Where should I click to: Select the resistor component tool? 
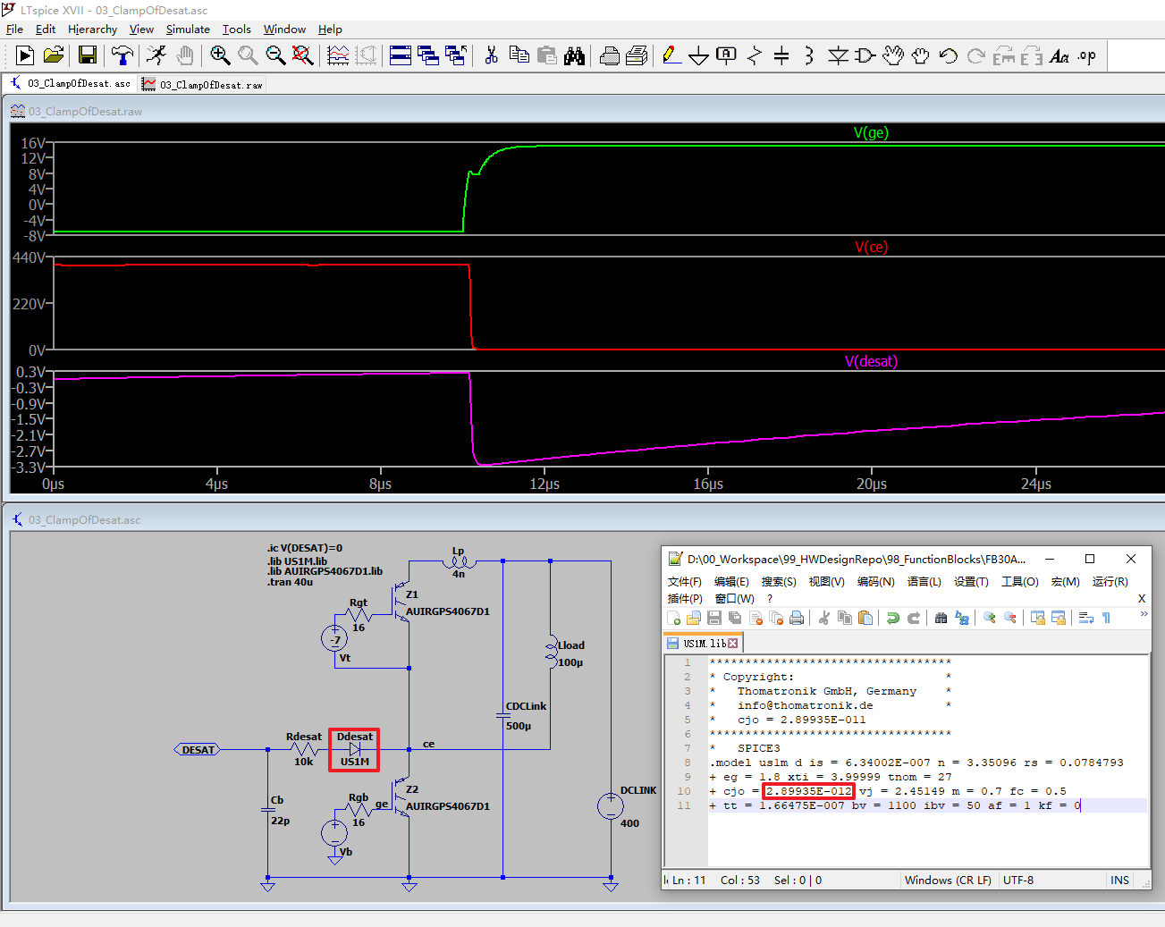coord(755,55)
